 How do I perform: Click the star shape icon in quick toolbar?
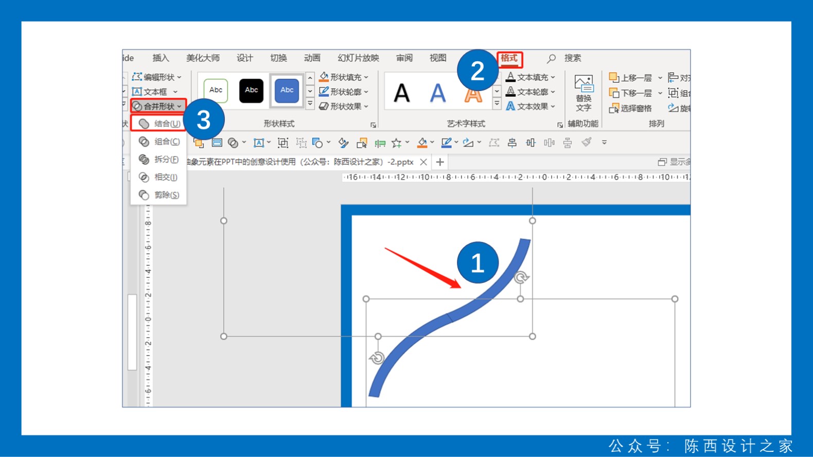coord(396,143)
